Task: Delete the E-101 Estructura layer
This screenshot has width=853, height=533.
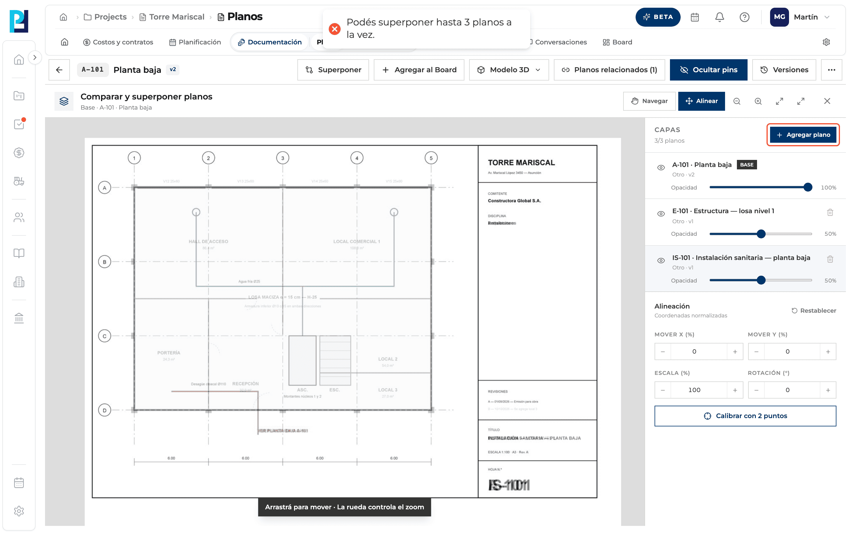Action: click(830, 212)
